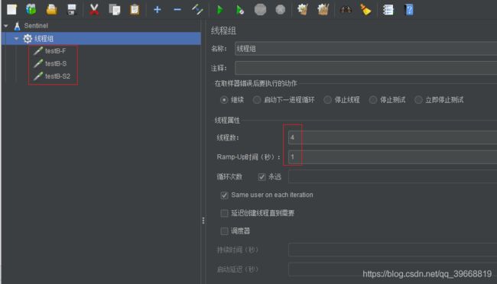Collapse the Sentinel test plan node
The image size is (497, 284).
click(6, 26)
